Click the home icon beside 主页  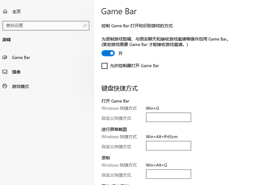pyautogui.click(x=5, y=11)
